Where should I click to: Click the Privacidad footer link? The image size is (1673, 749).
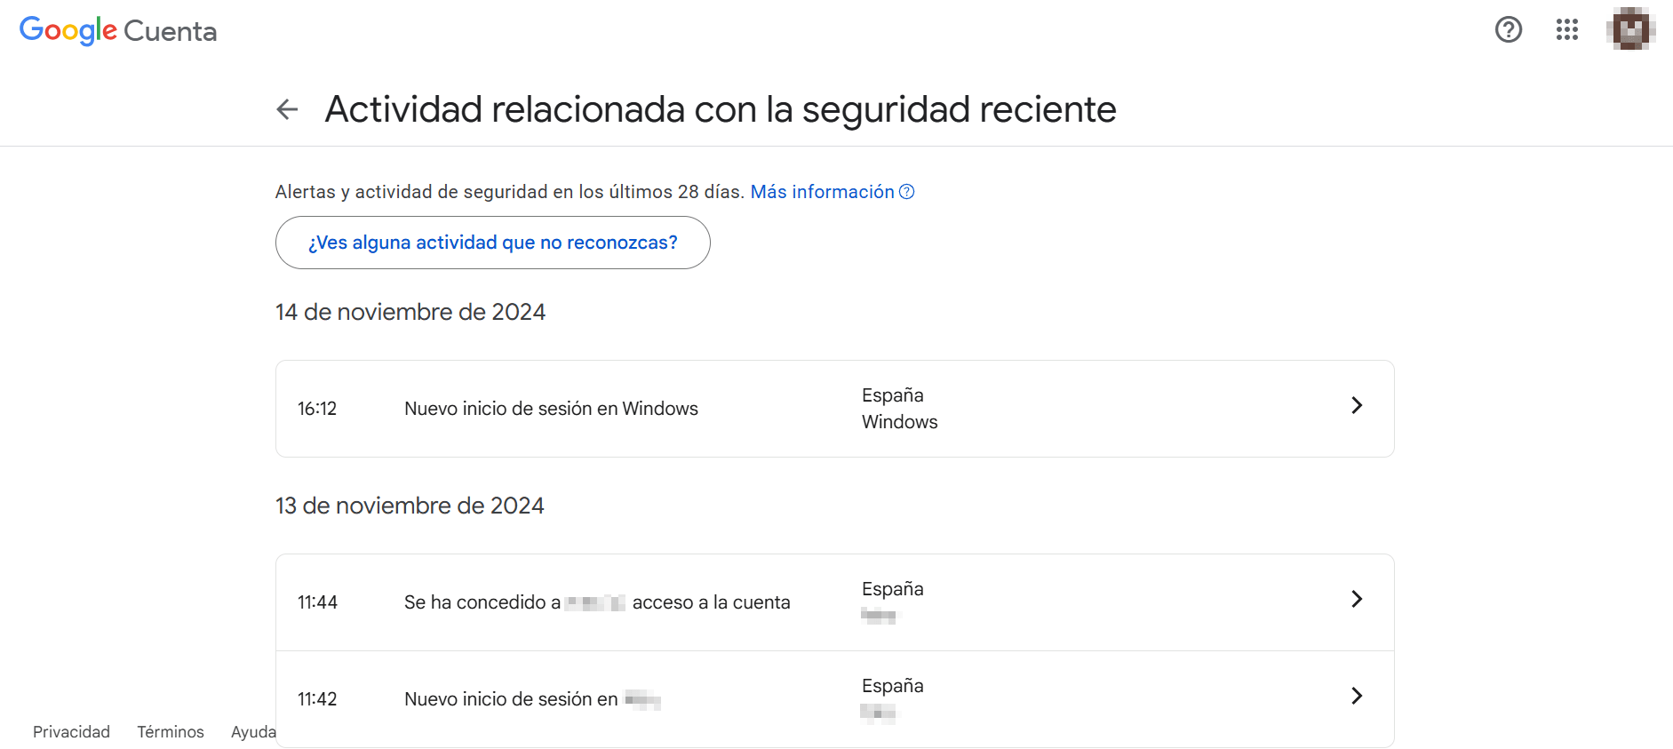71,732
